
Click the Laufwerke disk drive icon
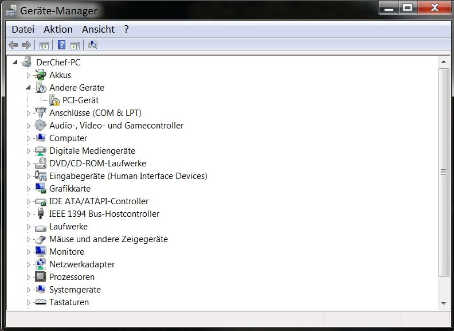(40, 228)
